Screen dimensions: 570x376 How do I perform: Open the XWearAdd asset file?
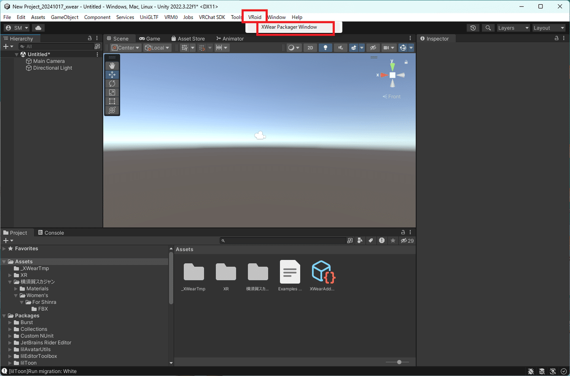pyautogui.click(x=323, y=276)
